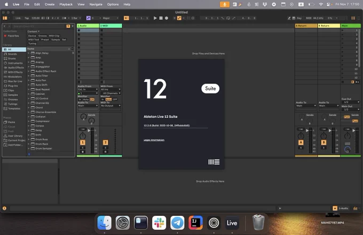Select Max for Live in the sidebar
The width and height of the screenshot is (363, 235).
[15, 81]
